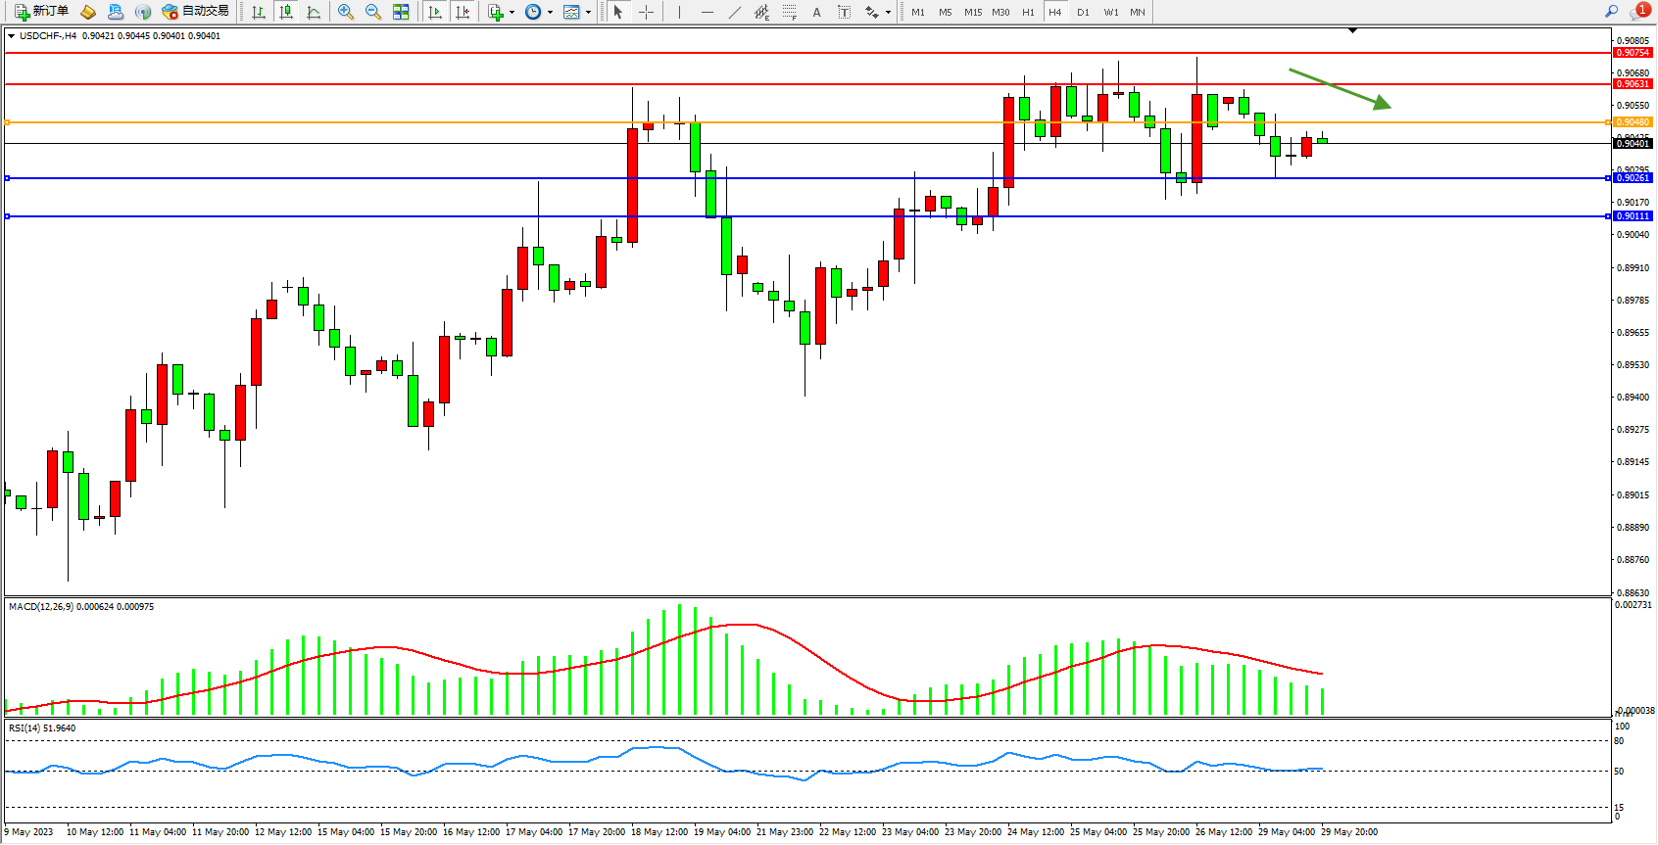The image size is (1658, 845).
Task: Zoom in on the chart using the magnifier plus icon
Action: point(346,12)
